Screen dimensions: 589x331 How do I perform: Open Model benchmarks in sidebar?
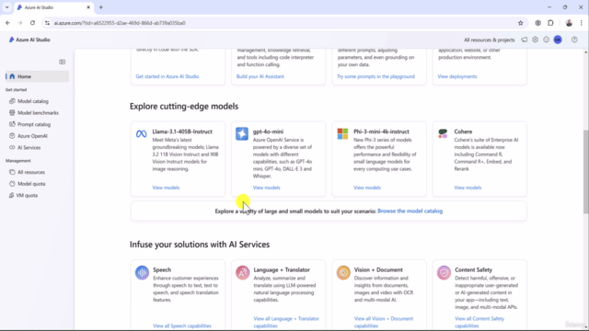[38, 112]
